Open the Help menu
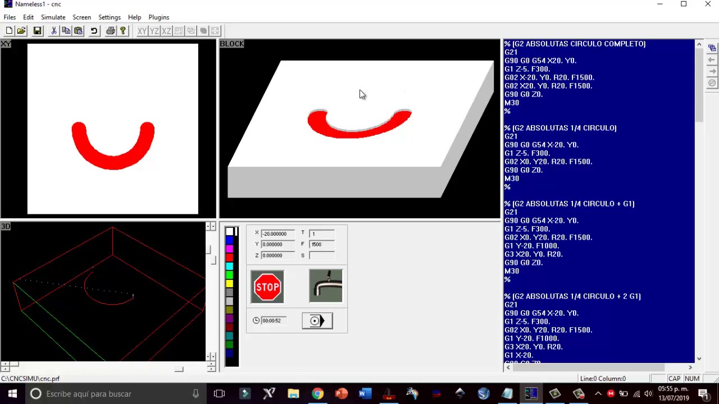The image size is (719, 404). click(x=134, y=17)
